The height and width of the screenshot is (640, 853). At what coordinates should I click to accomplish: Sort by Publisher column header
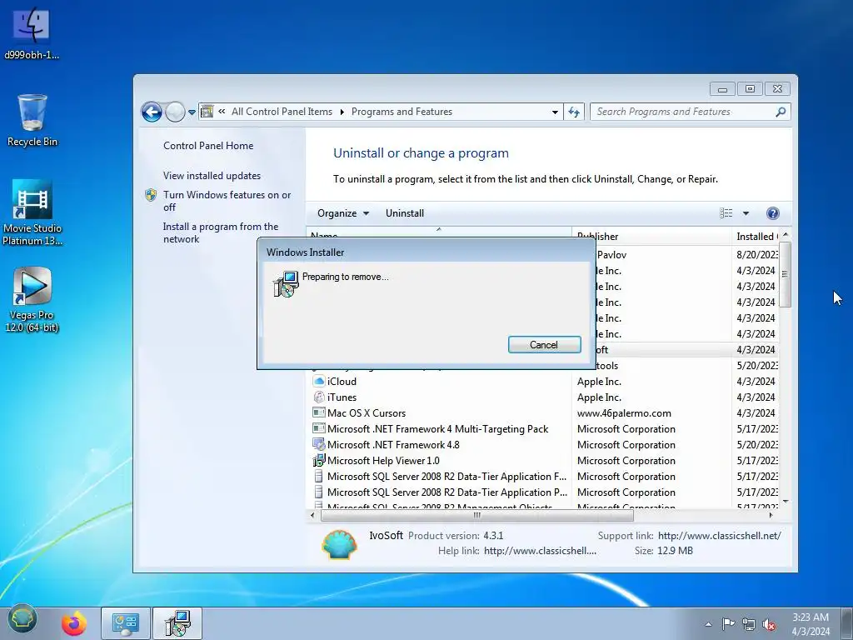(x=651, y=236)
